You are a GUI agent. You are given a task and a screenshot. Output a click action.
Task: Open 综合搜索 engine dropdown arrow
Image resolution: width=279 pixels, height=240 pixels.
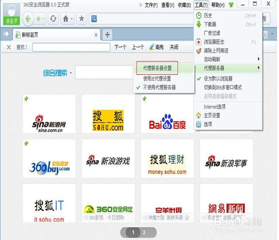(71, 73)
